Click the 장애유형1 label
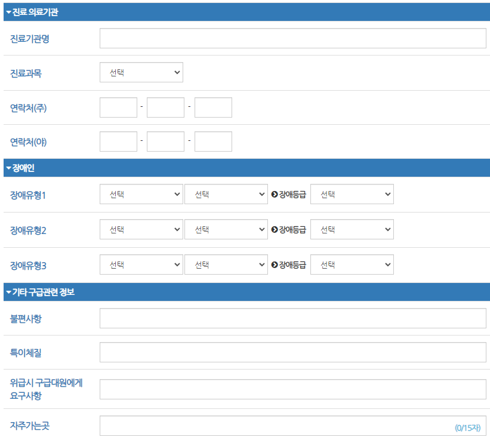 [28, 195]
